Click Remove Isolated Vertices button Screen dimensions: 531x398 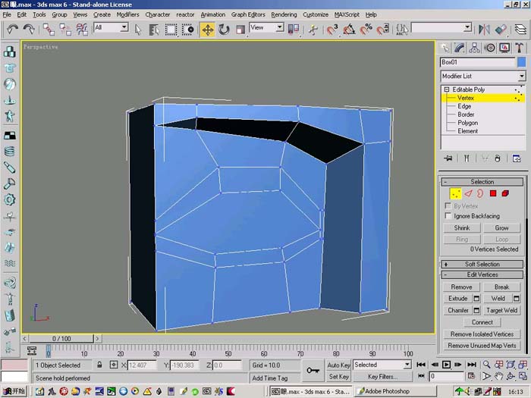pyautogui.click(x=482, y=334)
